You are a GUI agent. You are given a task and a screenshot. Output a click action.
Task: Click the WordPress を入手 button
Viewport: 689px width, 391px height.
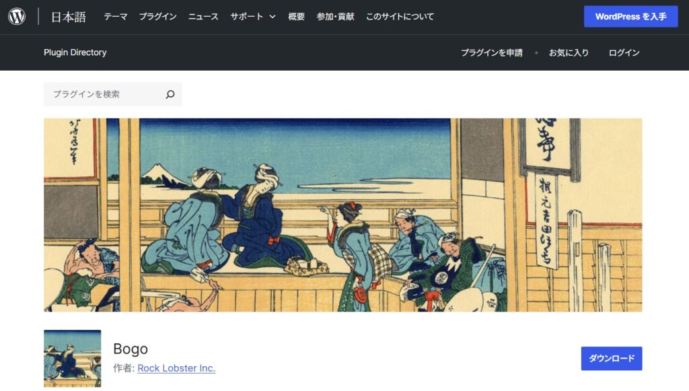click(x=630, y=17)
